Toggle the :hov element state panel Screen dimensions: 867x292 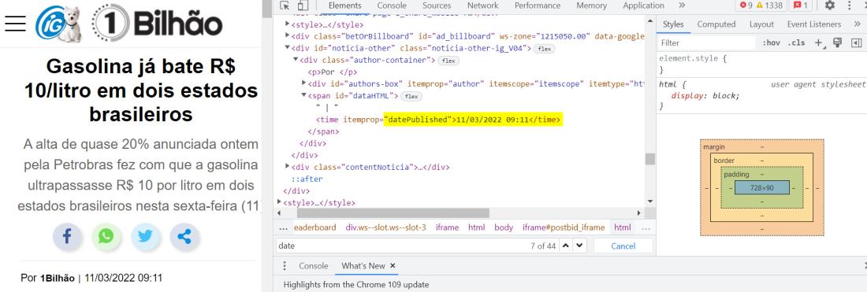(x=771, y=43)
